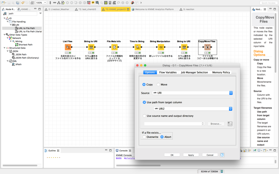Click the OK button in dialog
The height and width of the screenshot is (174, 279).
pos(172,155)
